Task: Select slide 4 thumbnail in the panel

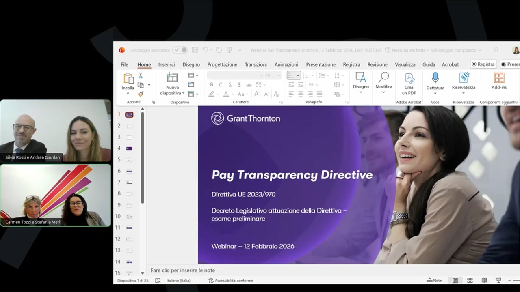Action: pos(129,148)
